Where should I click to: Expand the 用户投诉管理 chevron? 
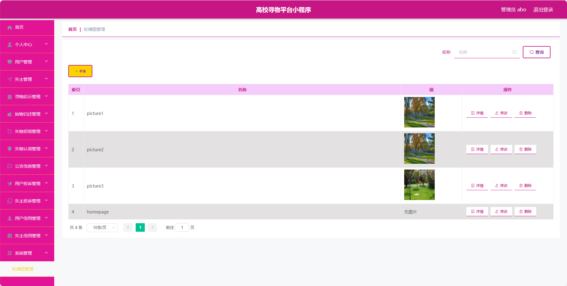click(x=46, y=183)
